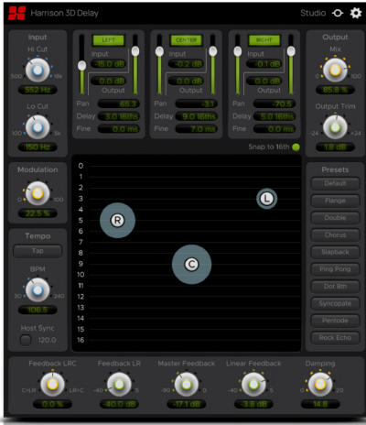Click the red Harrison logo

click(16, 13)
